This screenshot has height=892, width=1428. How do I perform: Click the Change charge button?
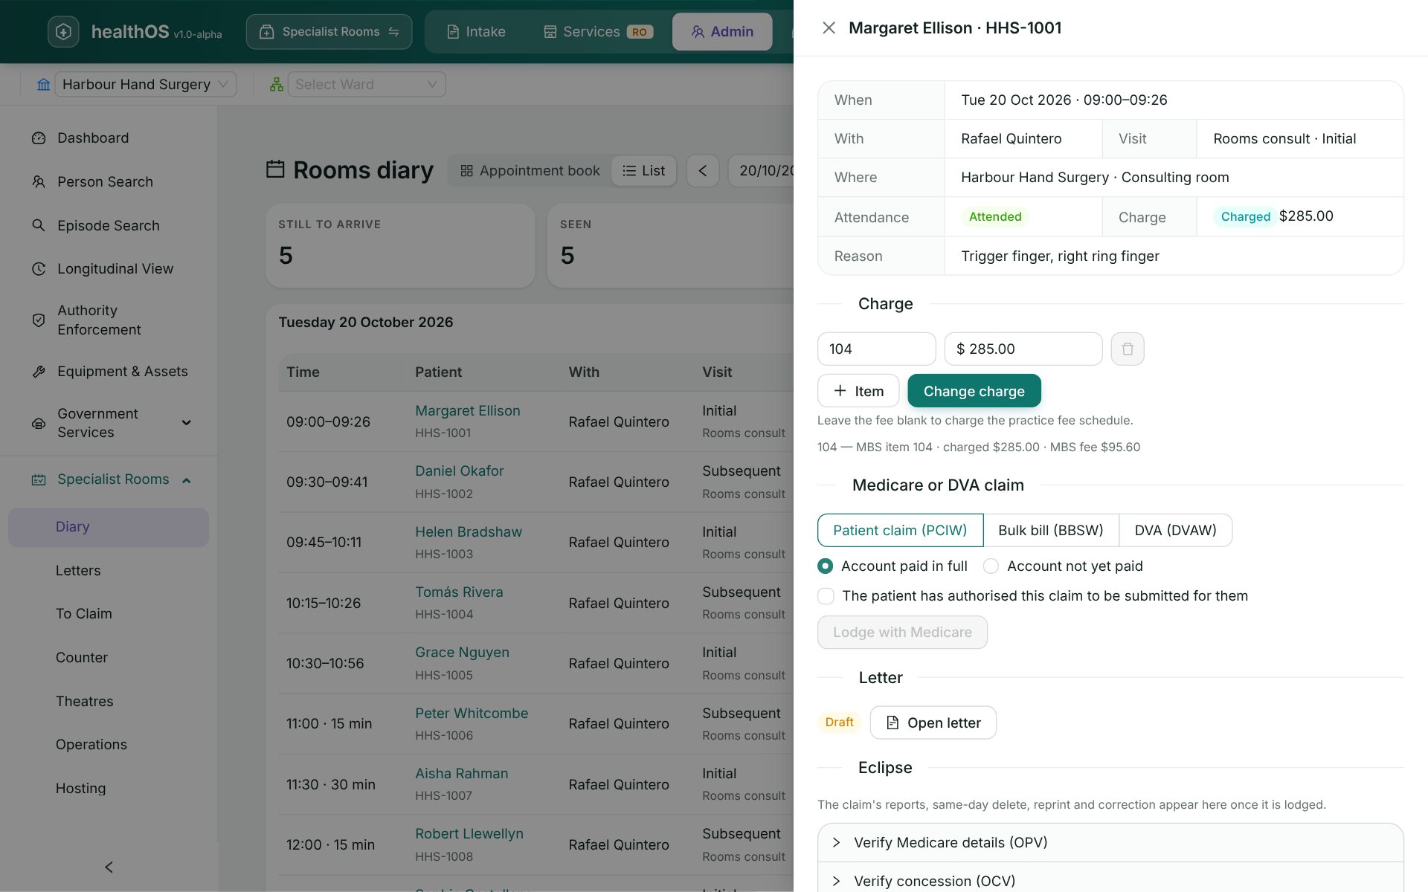[x=974, y=391]
